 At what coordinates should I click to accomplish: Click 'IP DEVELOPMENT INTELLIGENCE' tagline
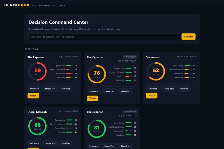click(x=49, y=6)
